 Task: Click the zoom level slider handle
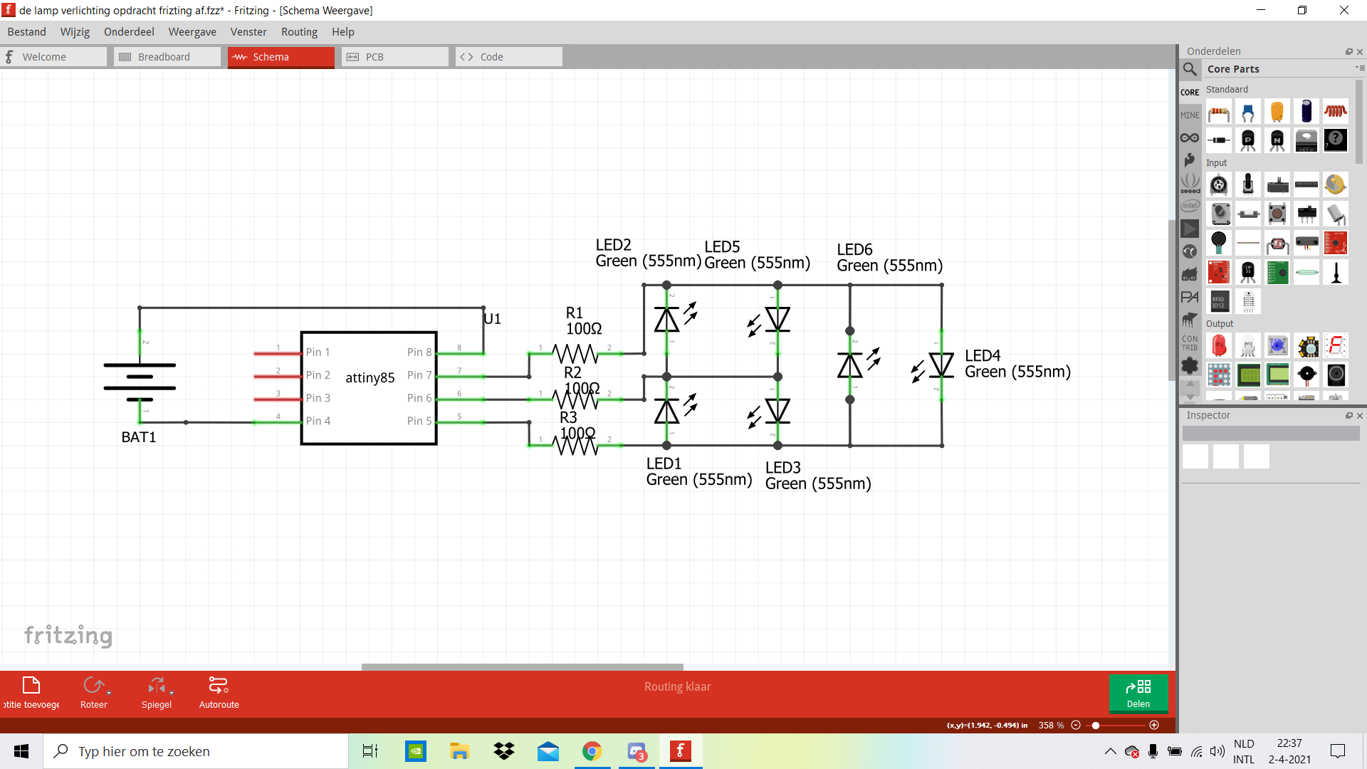click(1096, 725)
